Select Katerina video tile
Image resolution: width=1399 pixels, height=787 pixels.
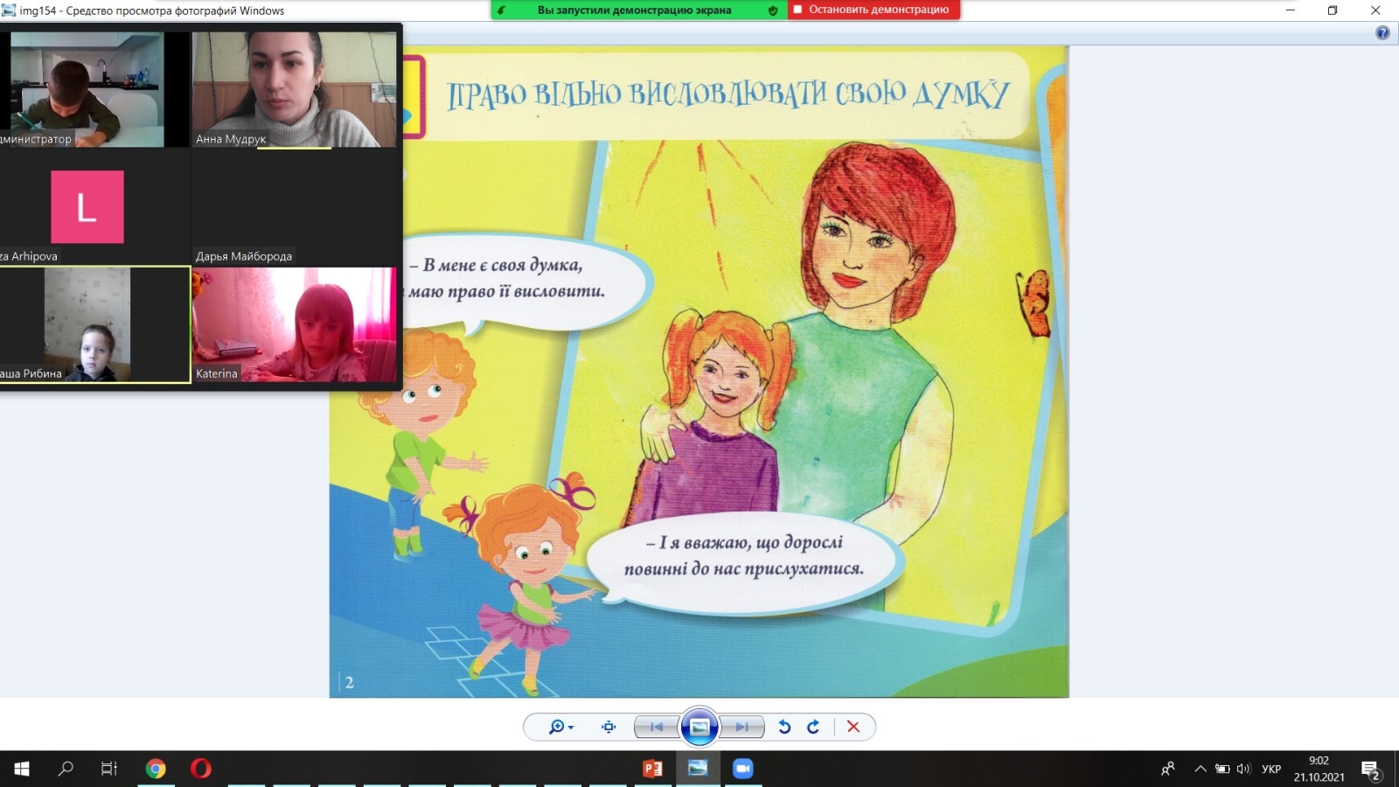point(295,324)
